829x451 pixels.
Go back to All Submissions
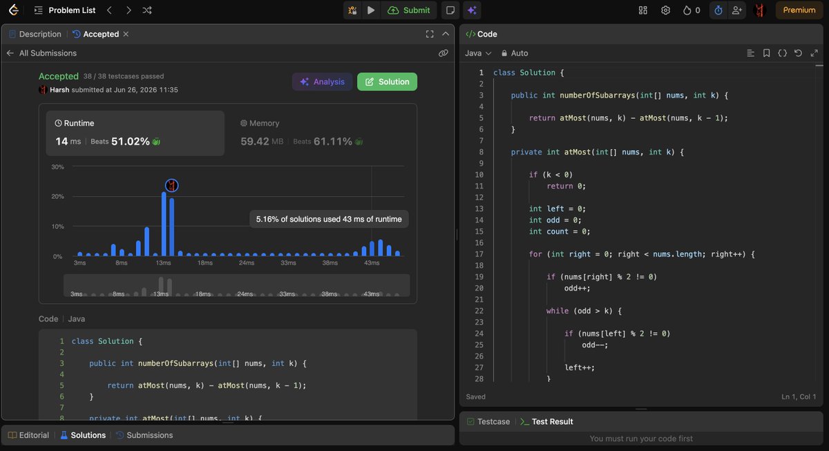[41, 53]
